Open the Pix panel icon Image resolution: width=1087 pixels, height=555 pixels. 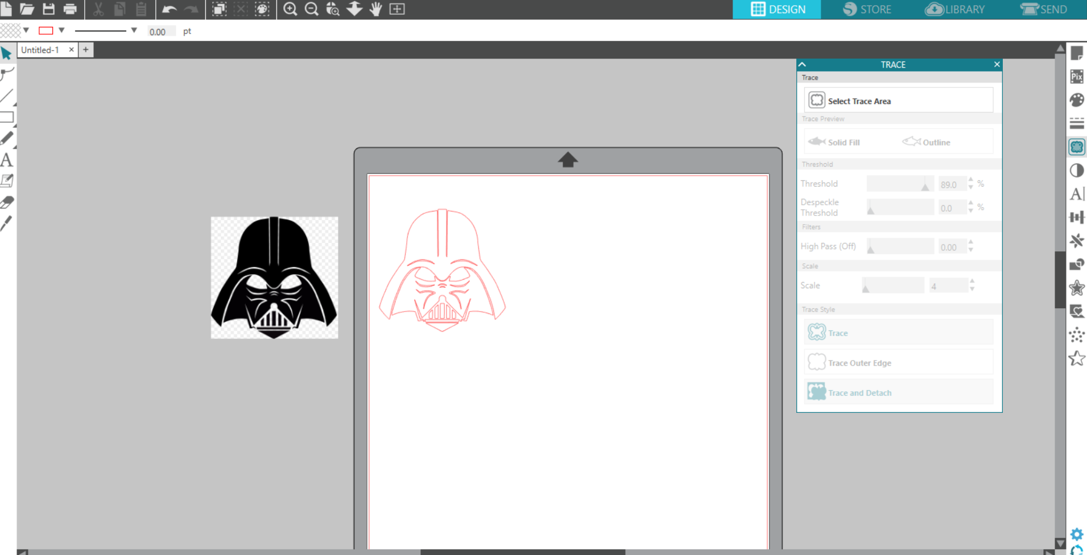(1077, 76)
